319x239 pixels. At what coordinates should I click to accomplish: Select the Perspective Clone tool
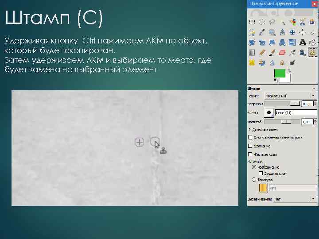tap(262, 63)
